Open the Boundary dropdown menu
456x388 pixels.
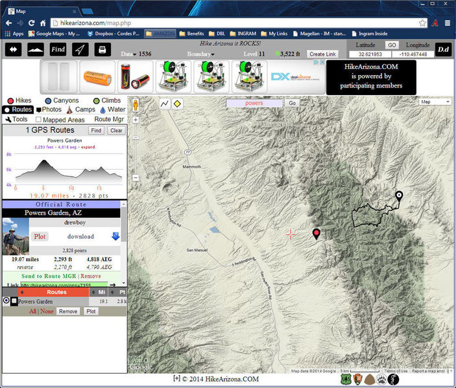pos(201,54)
